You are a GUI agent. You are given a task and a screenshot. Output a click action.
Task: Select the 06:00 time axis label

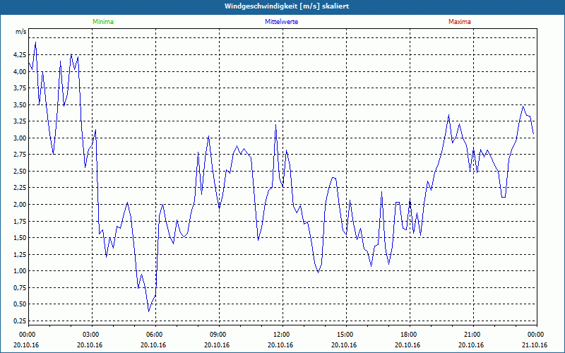coord(153,335)
